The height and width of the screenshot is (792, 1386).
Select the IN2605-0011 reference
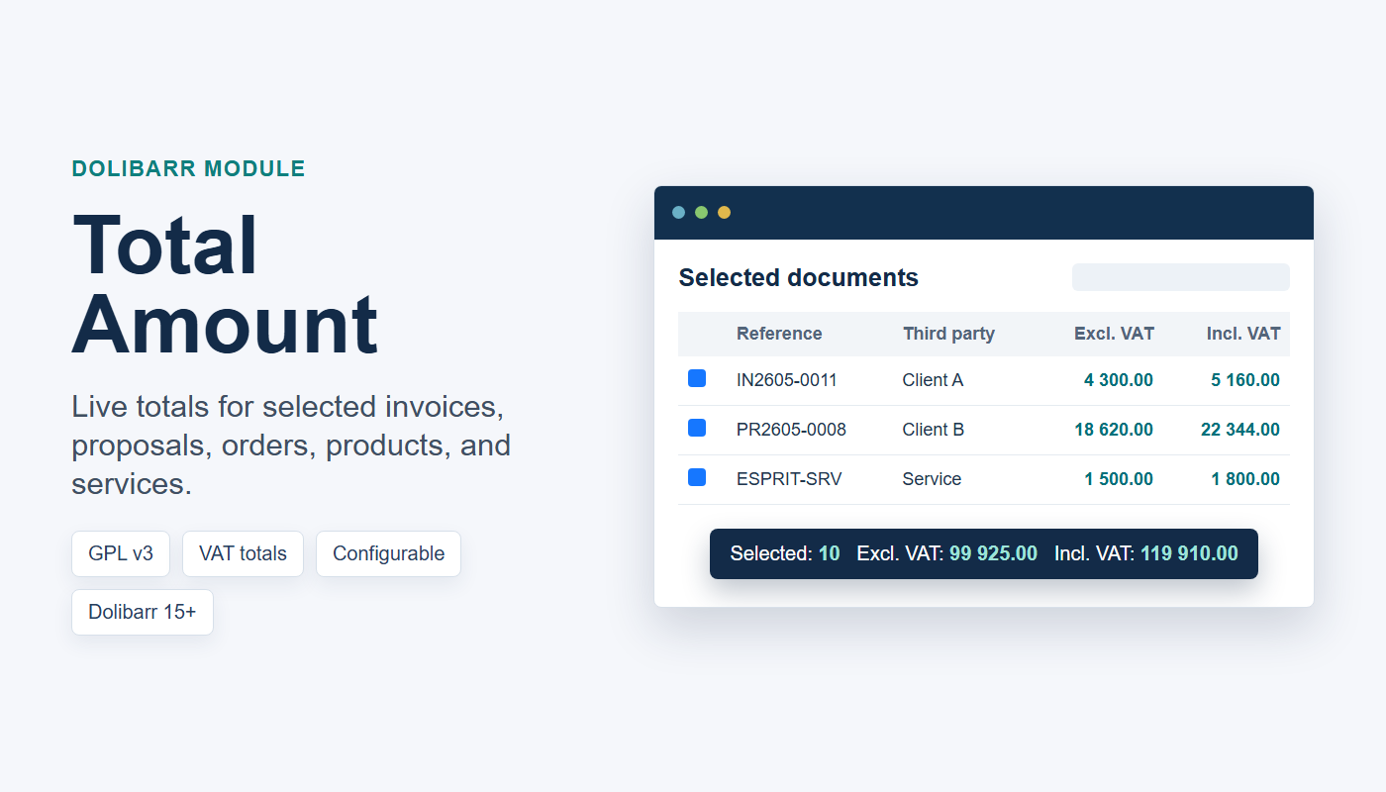[x=787, y=380]
